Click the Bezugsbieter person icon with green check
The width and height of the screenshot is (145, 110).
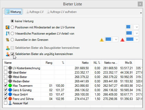coord(8,48)
